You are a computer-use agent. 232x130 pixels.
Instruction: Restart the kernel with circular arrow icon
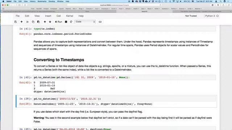(71, 22)
